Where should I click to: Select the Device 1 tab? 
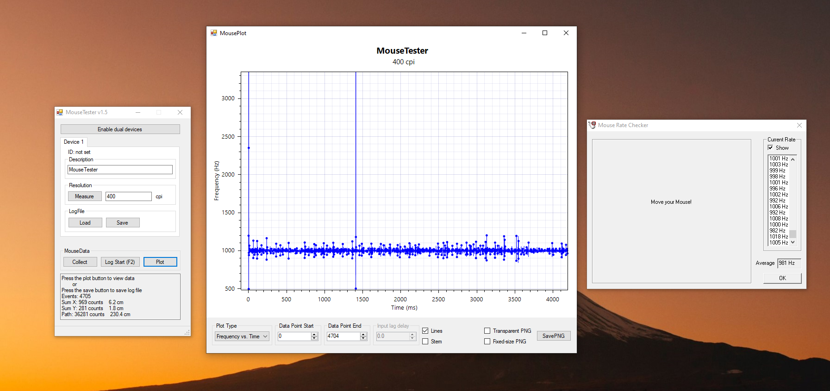tap(74, 142)
